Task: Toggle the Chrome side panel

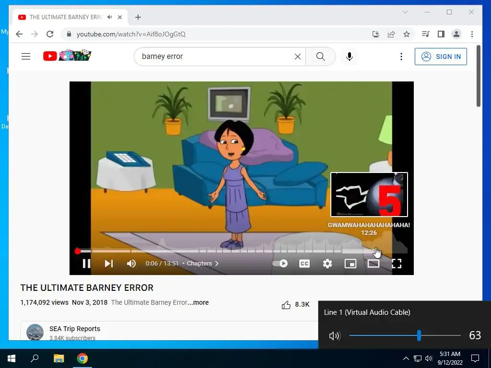Action: point(441,34)
